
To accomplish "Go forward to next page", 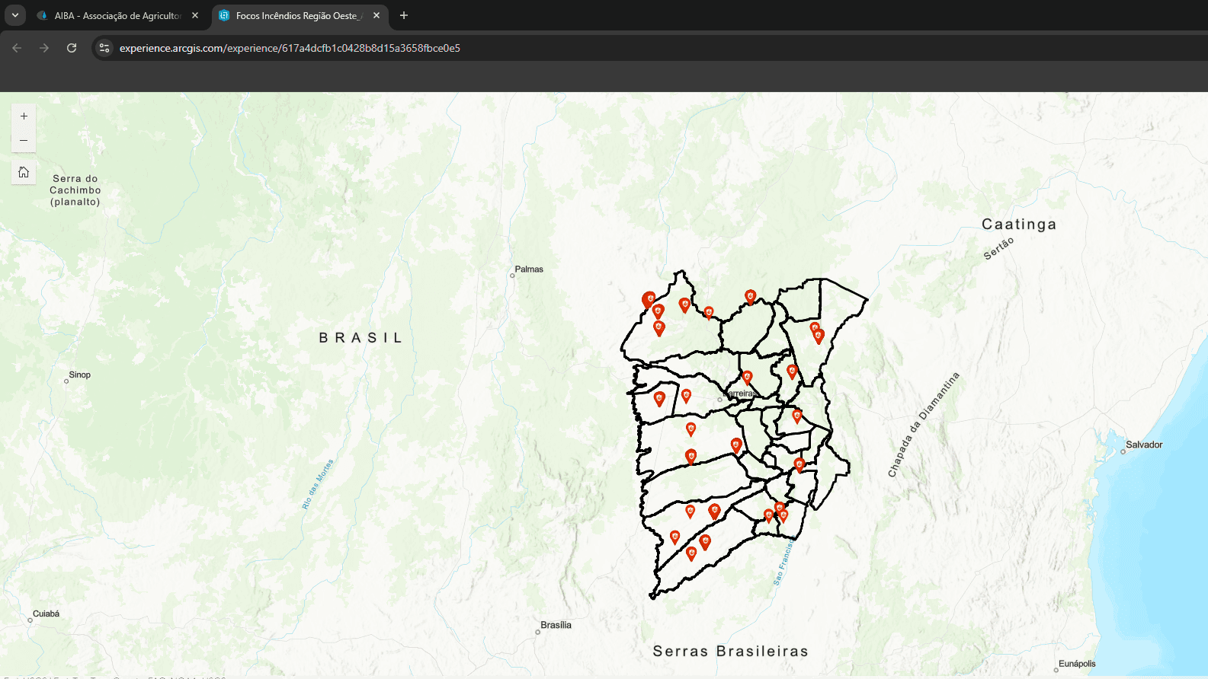I will 44,48.
